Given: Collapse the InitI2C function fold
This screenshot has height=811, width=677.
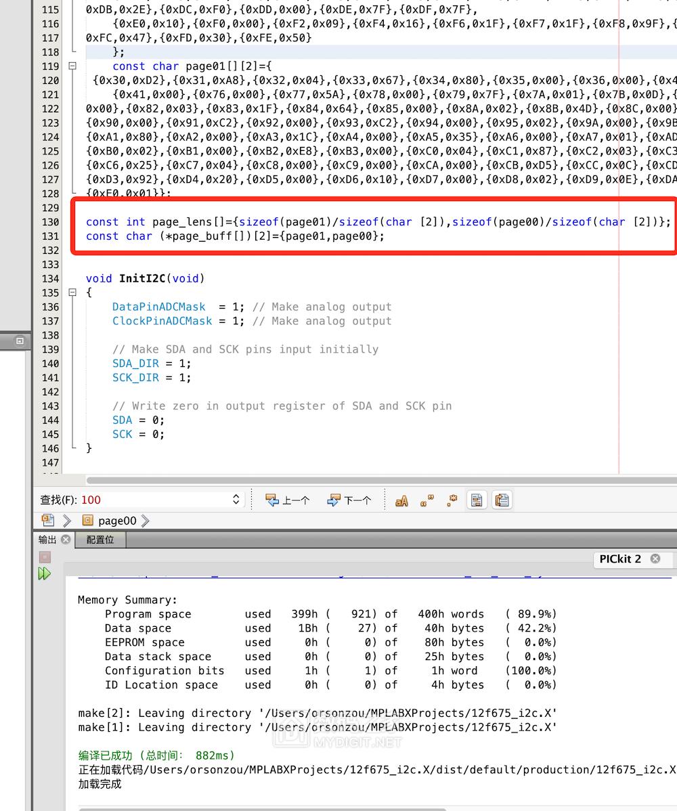Looking at the screenshot, I should (72, 292).
